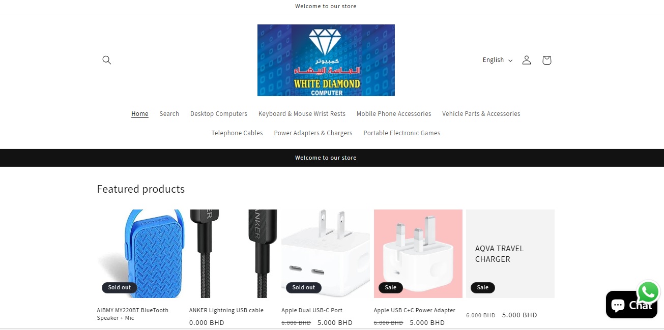The width and height of the screenshot is (664, 330).
Task: Click the Apple USB C+C Power Adapter image
Action: [x=418, y=254]
